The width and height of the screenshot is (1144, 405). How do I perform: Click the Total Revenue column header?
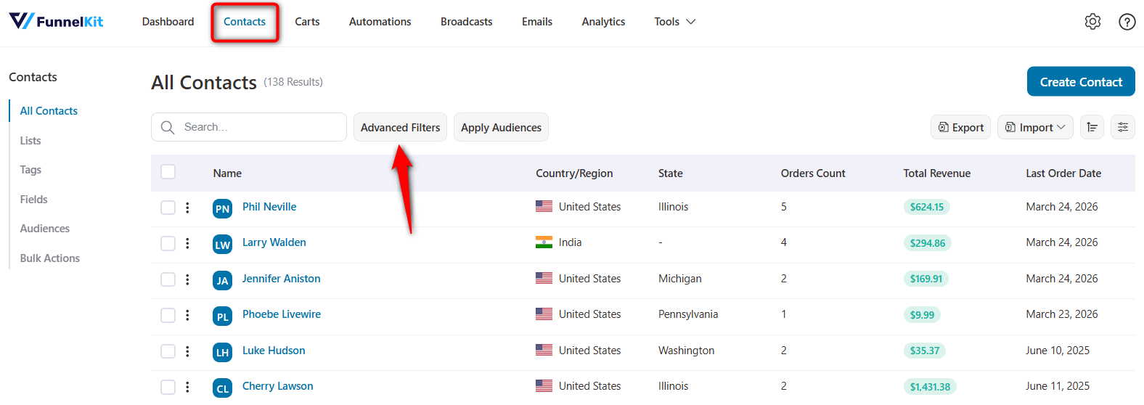click(936, 173)
